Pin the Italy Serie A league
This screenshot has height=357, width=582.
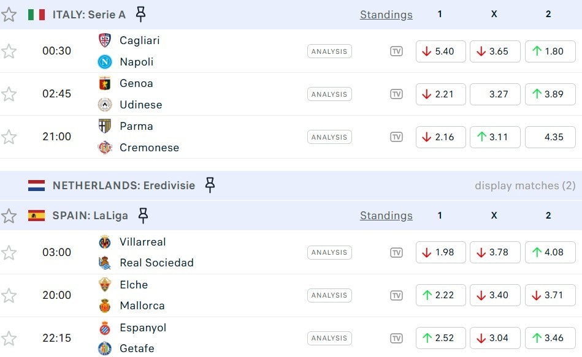(x=140, y=14)
